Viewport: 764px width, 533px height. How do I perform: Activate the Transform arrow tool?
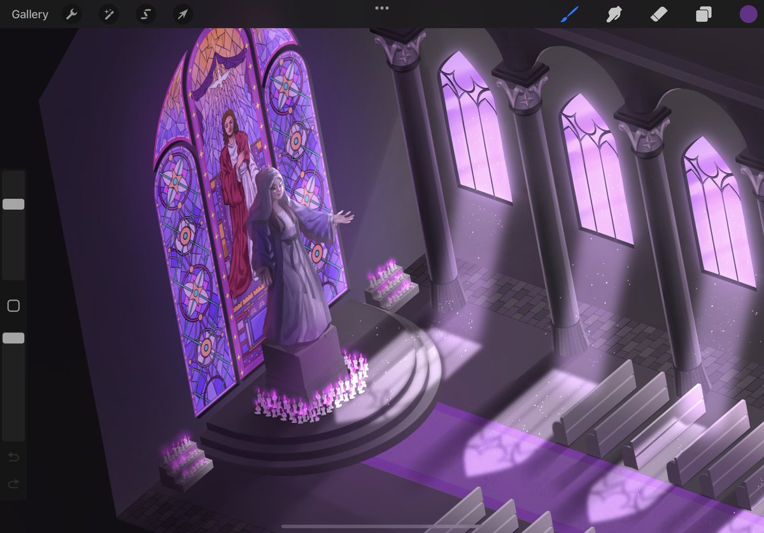click(183, 14)
